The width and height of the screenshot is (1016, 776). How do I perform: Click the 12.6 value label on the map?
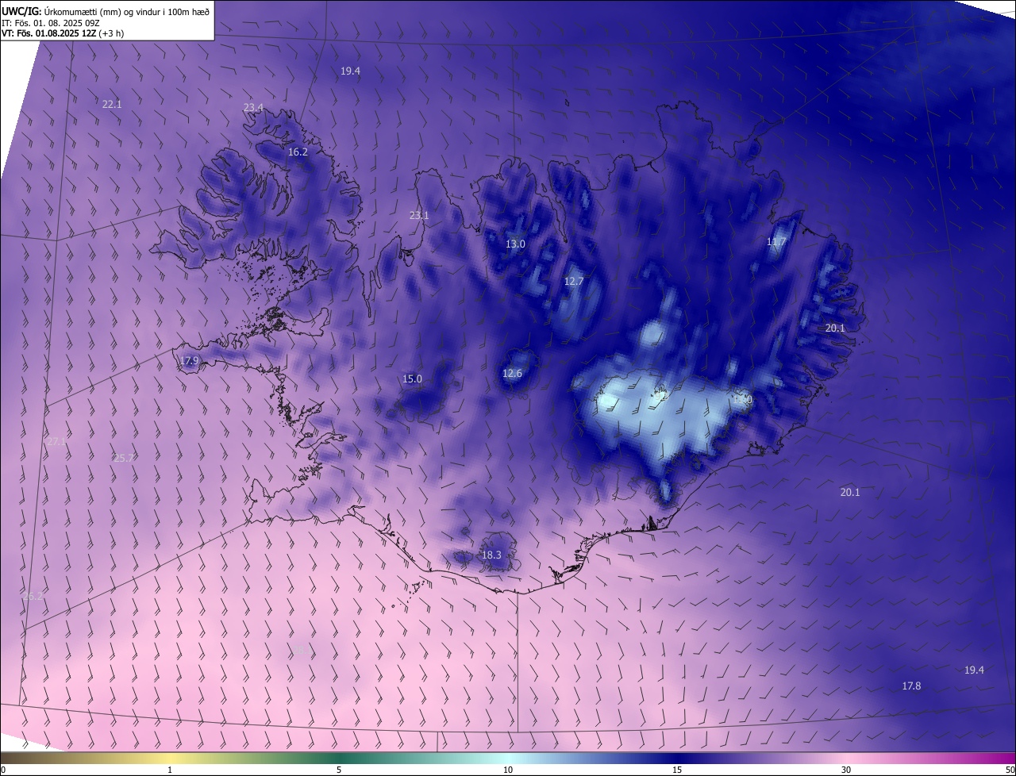click(513, 373)
